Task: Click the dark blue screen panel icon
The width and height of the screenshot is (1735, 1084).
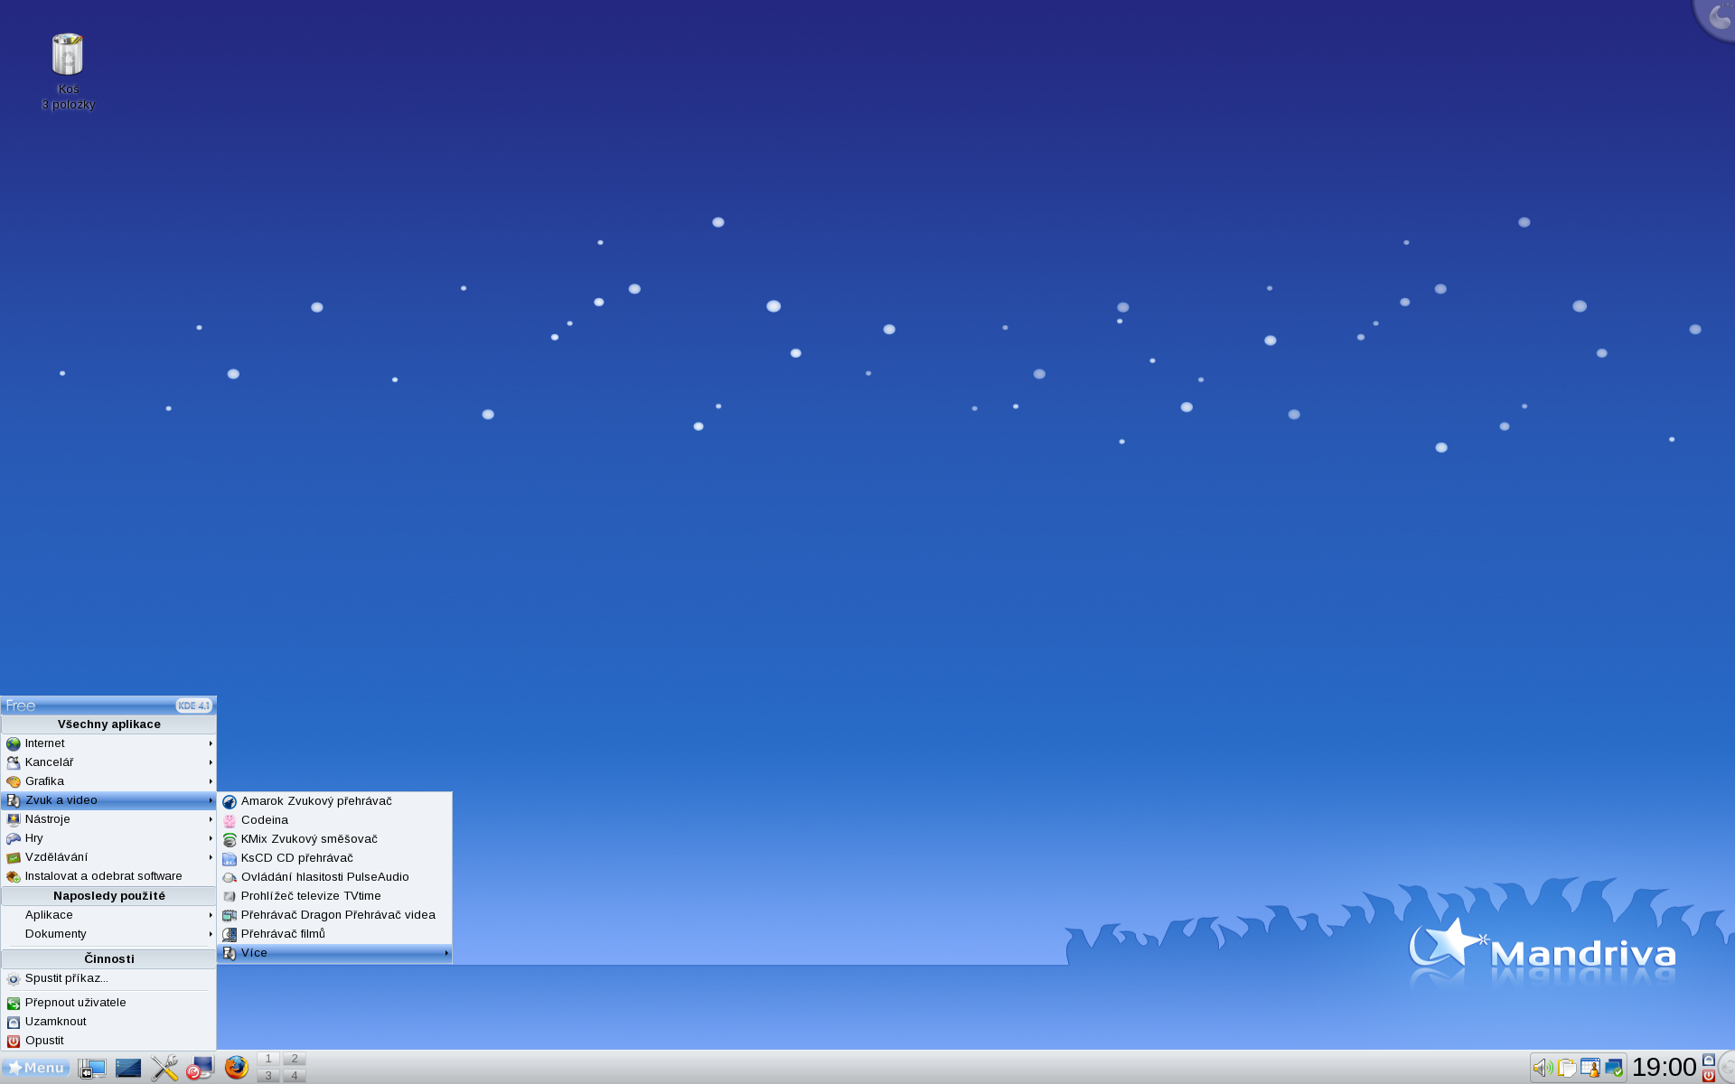Action: [x=128, y=1068]
